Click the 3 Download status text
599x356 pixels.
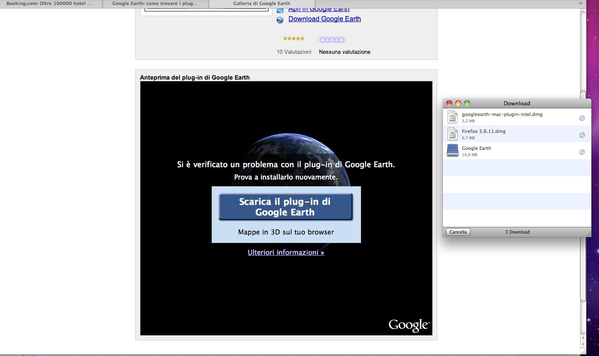click(517, 232)
